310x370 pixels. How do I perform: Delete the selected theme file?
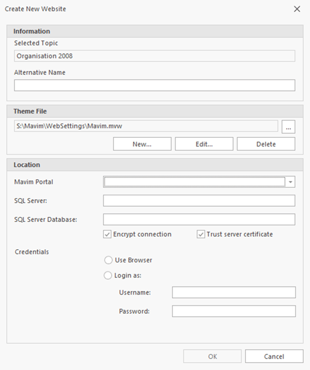coord(266,144)
